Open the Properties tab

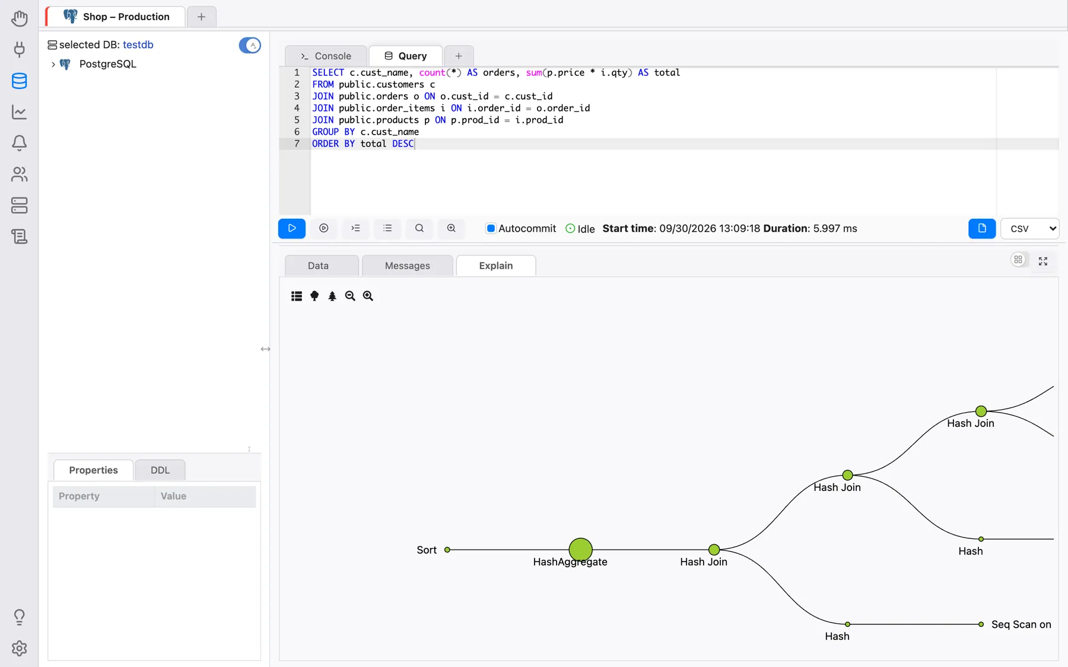point(93,470)
